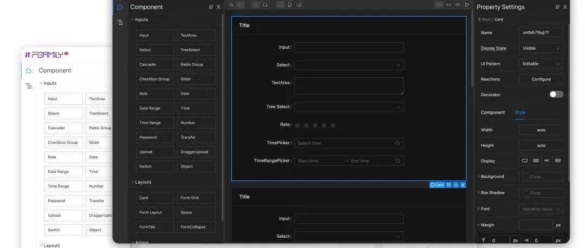Open the Display State Visible dropdown
Viewport: 585px width, 248px height.
point(541,48)
